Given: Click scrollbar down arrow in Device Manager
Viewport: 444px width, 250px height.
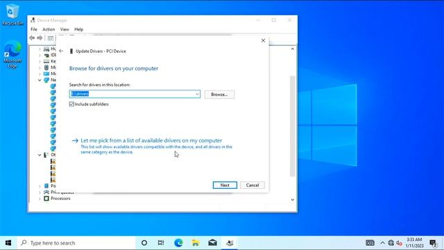Looking at the screenshot, I should (293, 199).
